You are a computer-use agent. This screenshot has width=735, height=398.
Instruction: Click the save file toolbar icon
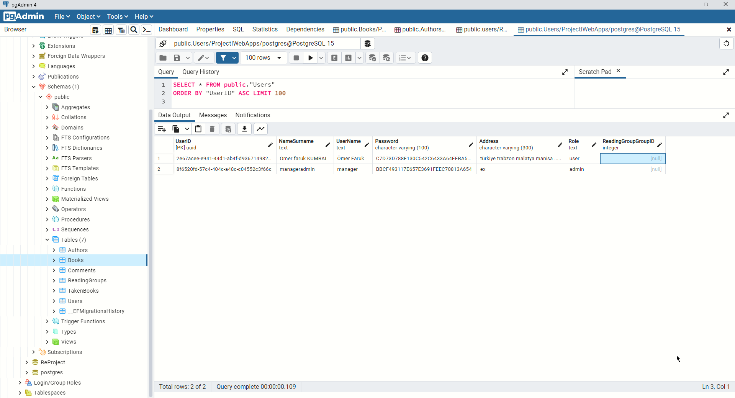pyautogui.click(x=177, y=58)
